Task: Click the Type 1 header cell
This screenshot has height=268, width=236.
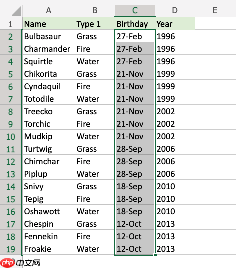Action: (95, 24)
